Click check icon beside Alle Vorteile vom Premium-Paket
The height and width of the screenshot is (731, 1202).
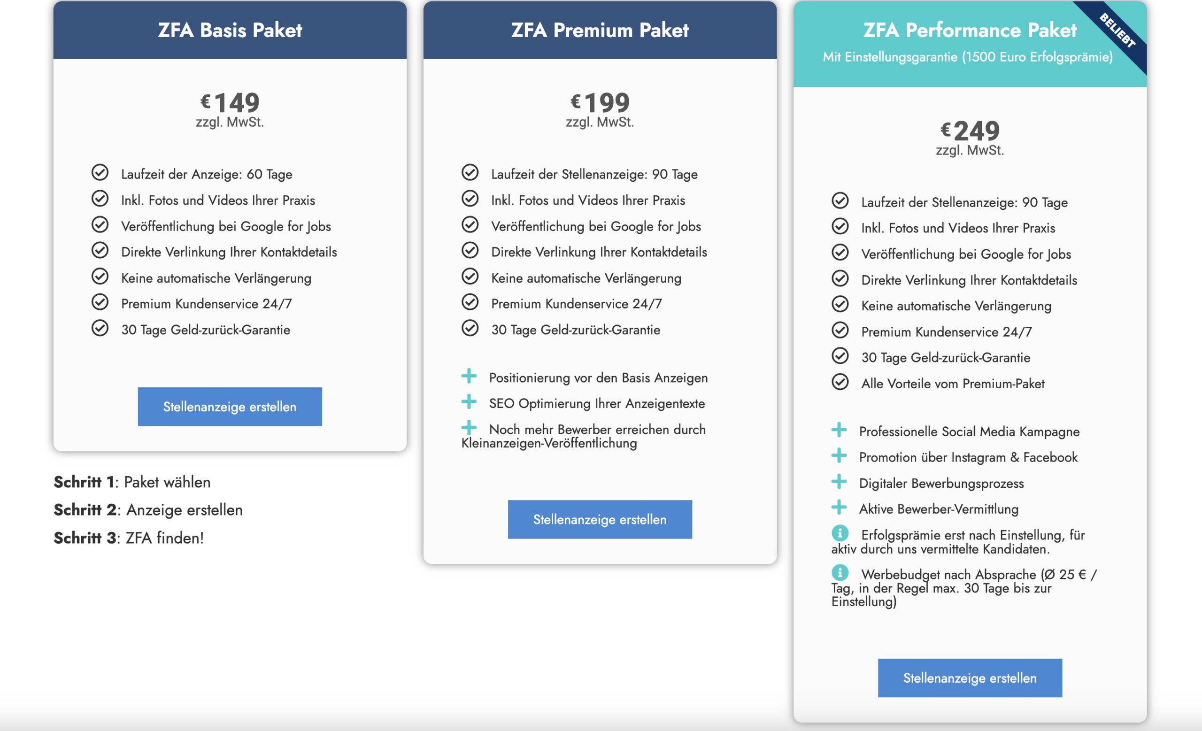pyautogui.click(x=840, y=381)
